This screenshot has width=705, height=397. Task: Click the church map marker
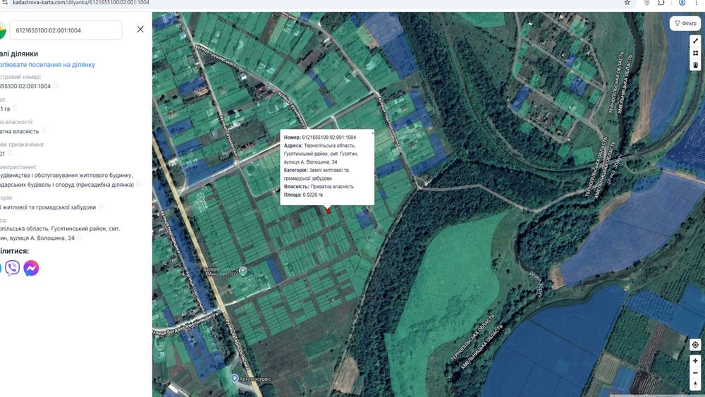243,271
